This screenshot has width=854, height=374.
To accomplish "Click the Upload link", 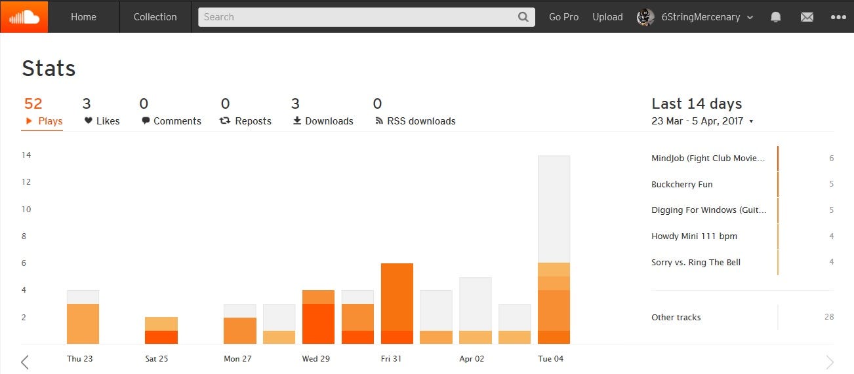I will 607,17.
